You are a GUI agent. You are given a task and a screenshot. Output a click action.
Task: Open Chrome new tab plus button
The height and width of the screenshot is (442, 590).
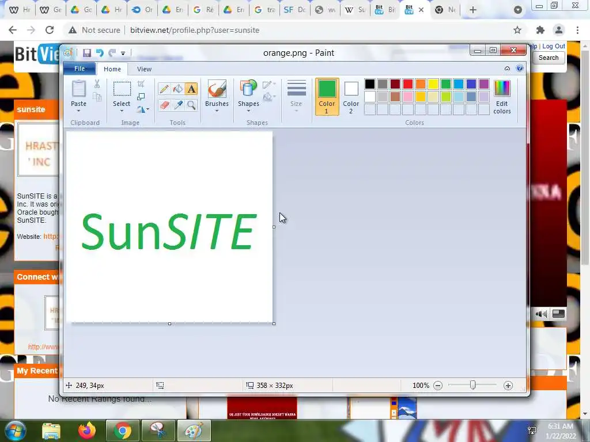tap(472, 10)
